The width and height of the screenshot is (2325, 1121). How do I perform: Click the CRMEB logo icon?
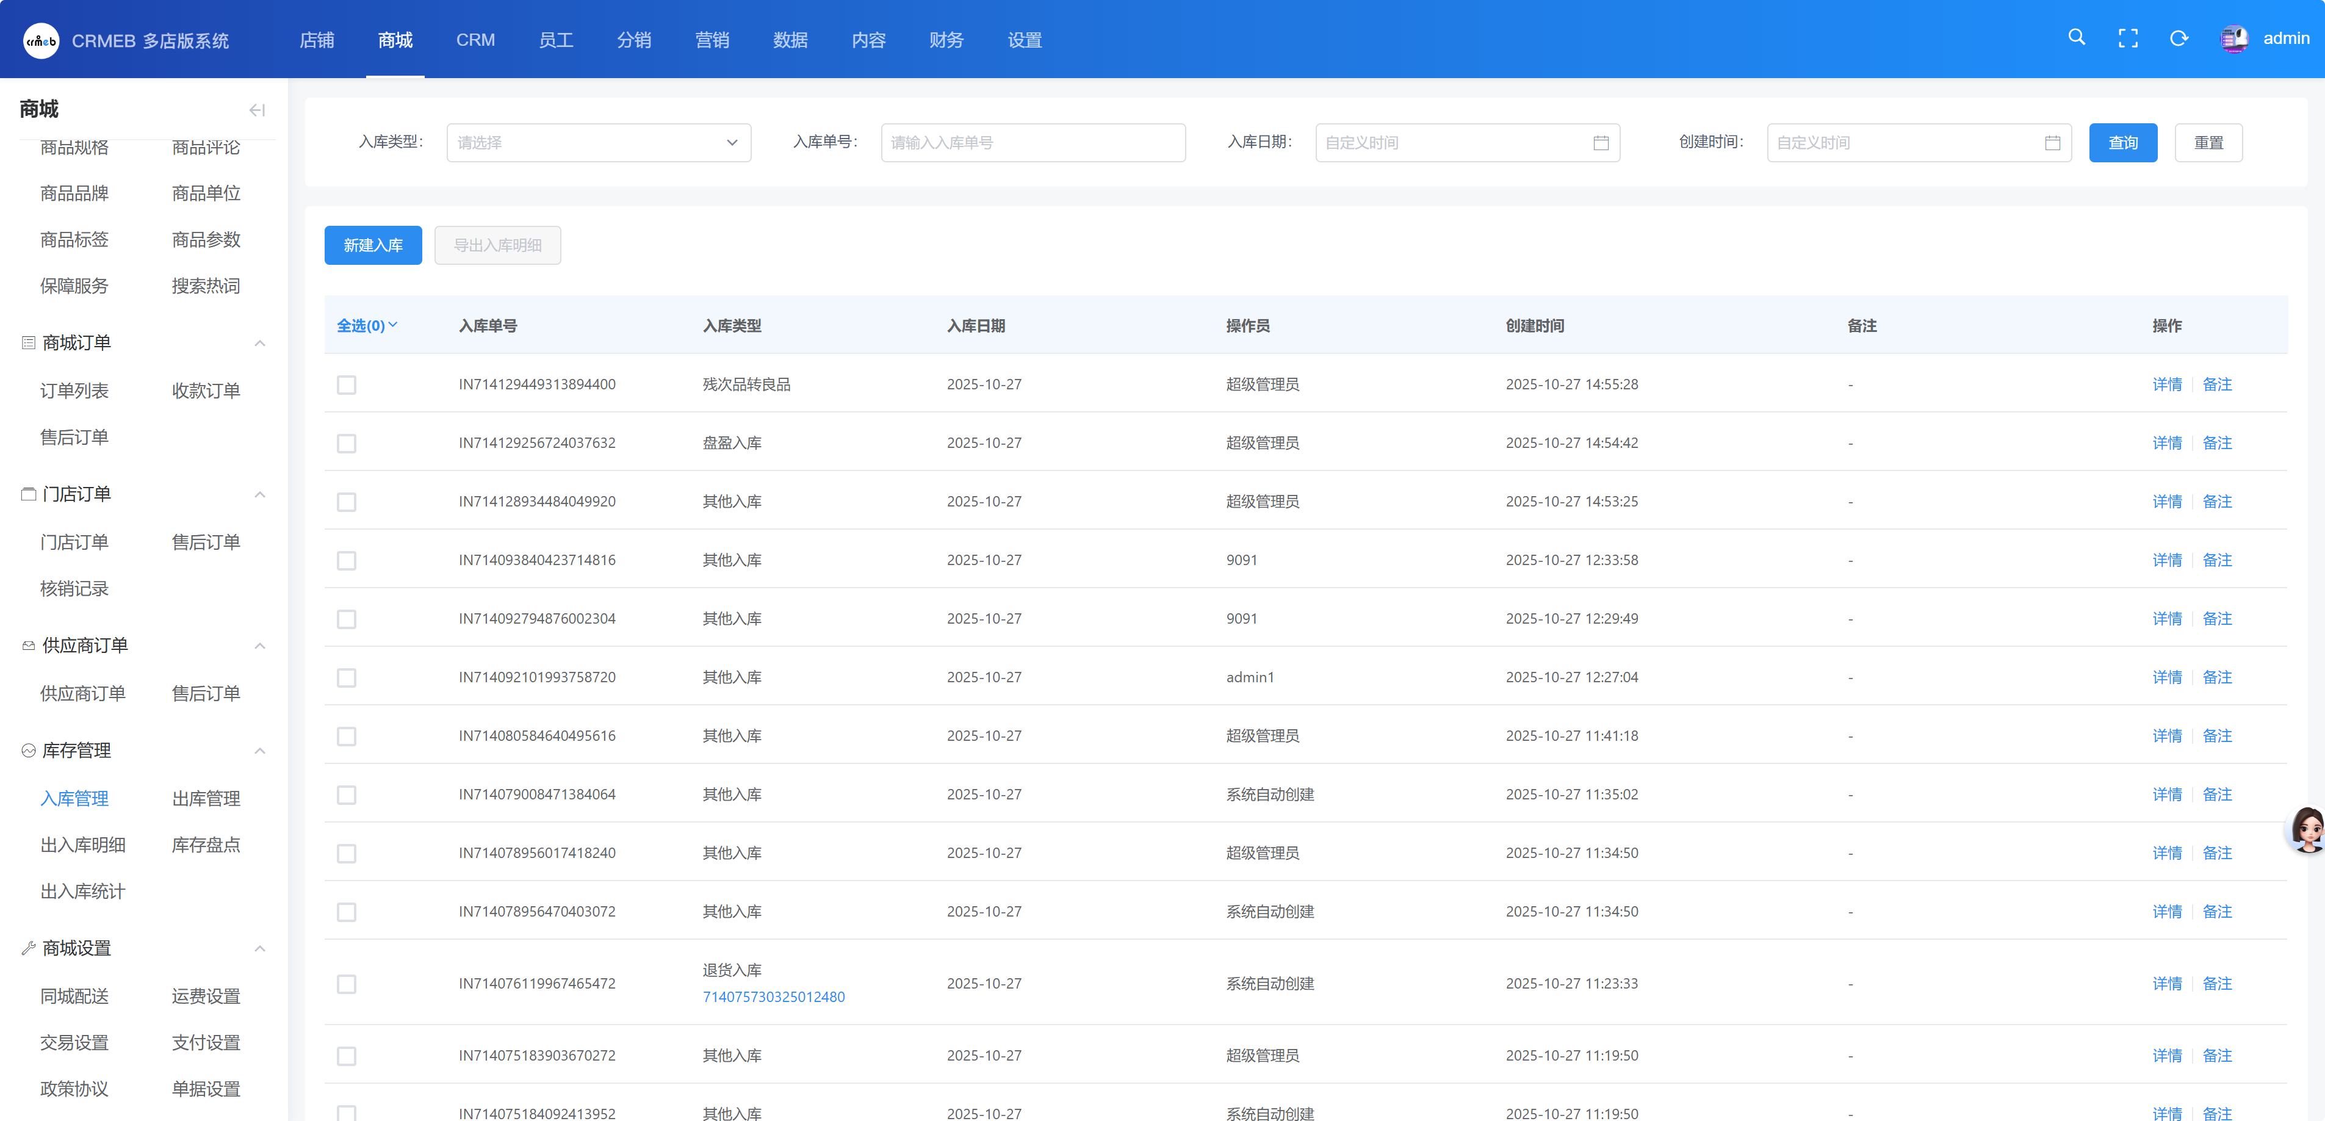(x=41, y=41)
